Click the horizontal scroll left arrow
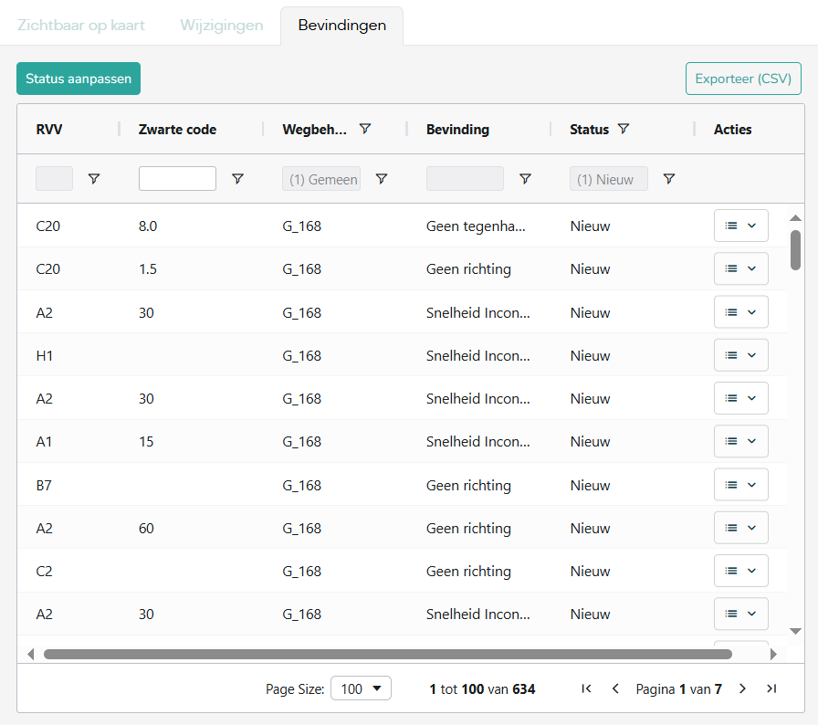Screen dimensions: 818x725 click(31, 654)
